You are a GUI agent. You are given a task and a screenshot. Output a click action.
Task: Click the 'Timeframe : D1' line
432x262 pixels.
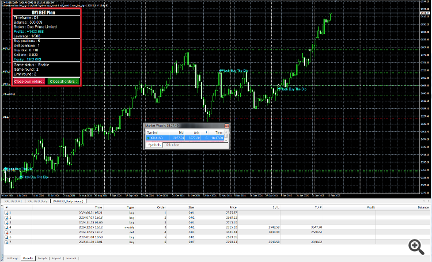click(26, 18)
